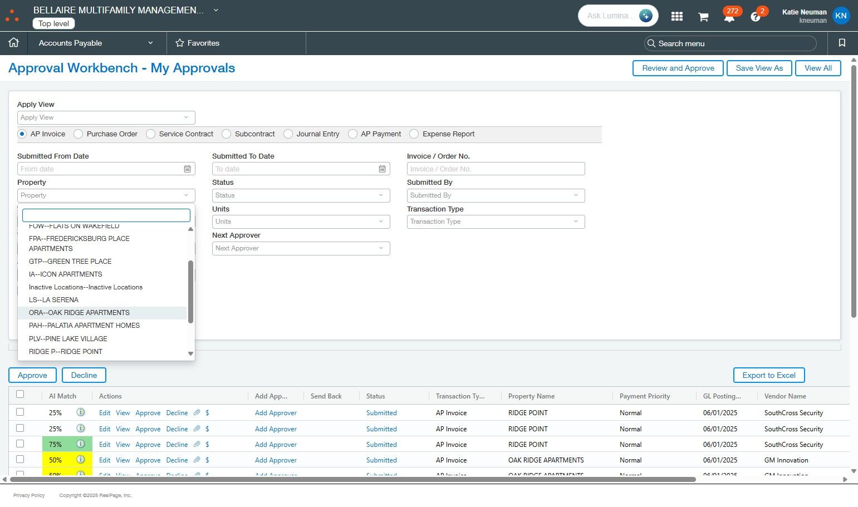Expand the Transaction Type dropdown

pos(496,221)
